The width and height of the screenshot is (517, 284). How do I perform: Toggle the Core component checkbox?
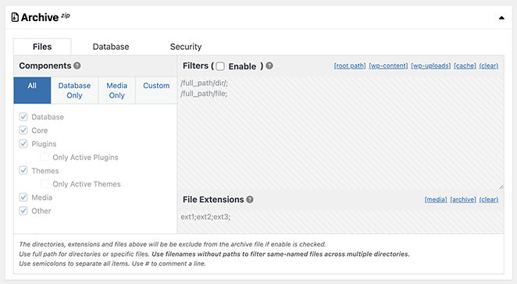pos(23,130)
